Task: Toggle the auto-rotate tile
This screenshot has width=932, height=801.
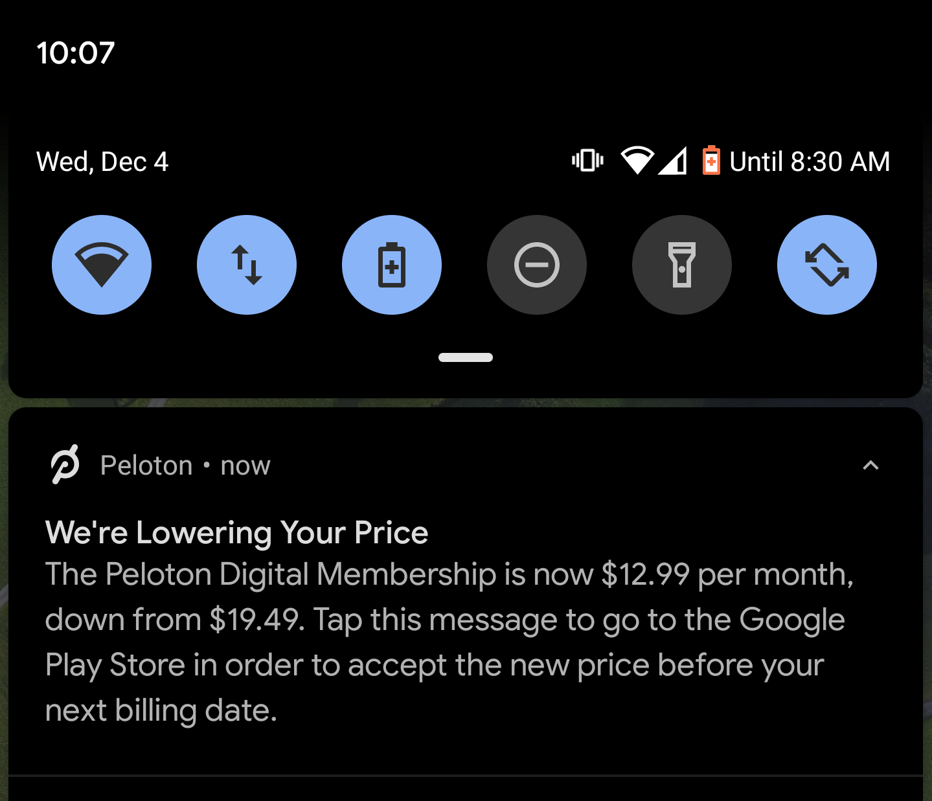Action: click(827, 265)
